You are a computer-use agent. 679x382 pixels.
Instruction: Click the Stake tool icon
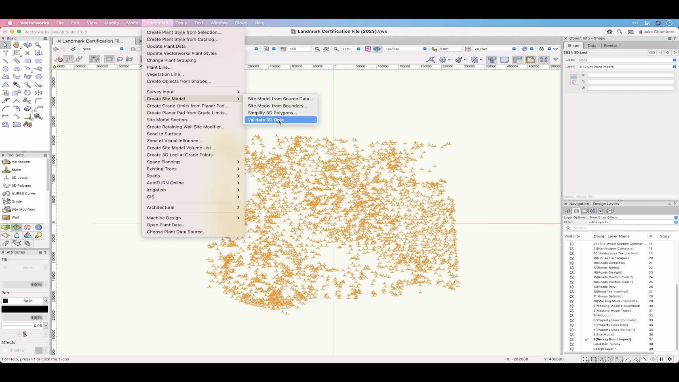6,170
